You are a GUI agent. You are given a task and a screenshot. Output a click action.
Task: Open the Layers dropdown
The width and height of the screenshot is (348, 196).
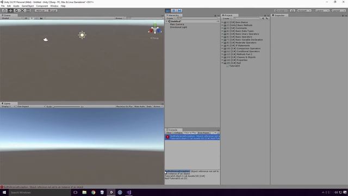(x=322, y=11)
